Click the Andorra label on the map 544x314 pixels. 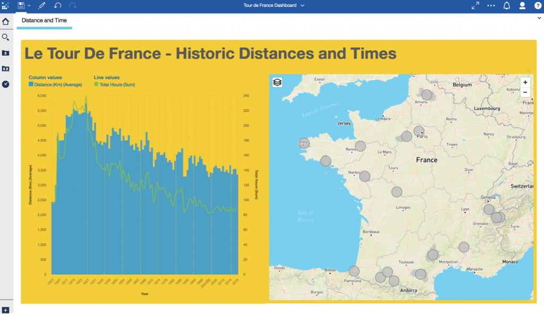click(409, 291)
